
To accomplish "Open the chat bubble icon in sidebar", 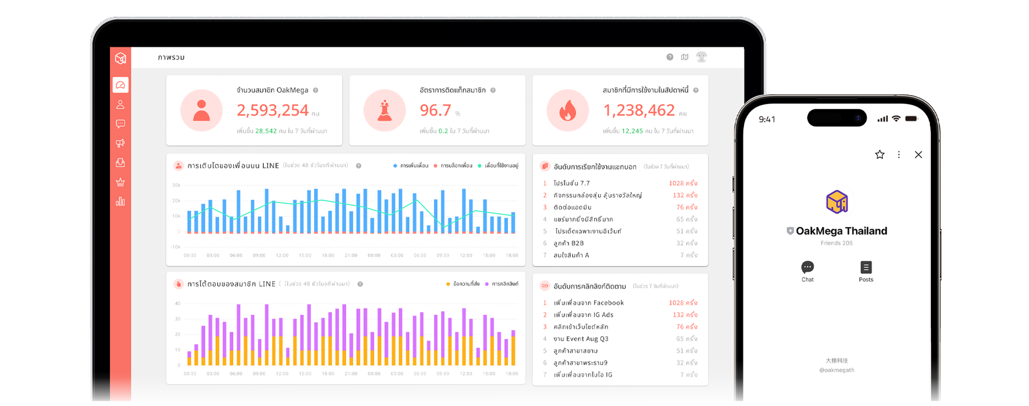I will click(x=120, y=124).
